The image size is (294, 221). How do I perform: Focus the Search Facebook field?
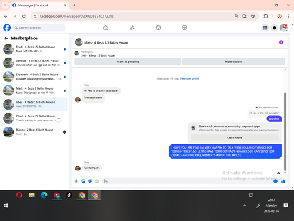coord(39,28)
